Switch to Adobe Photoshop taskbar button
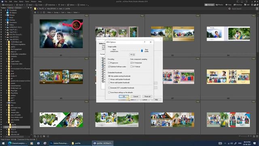 (59, 143)
